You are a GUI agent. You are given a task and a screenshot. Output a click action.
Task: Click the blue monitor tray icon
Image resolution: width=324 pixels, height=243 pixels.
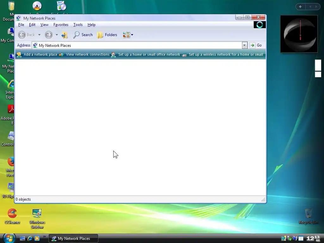[x=295, y=239]
